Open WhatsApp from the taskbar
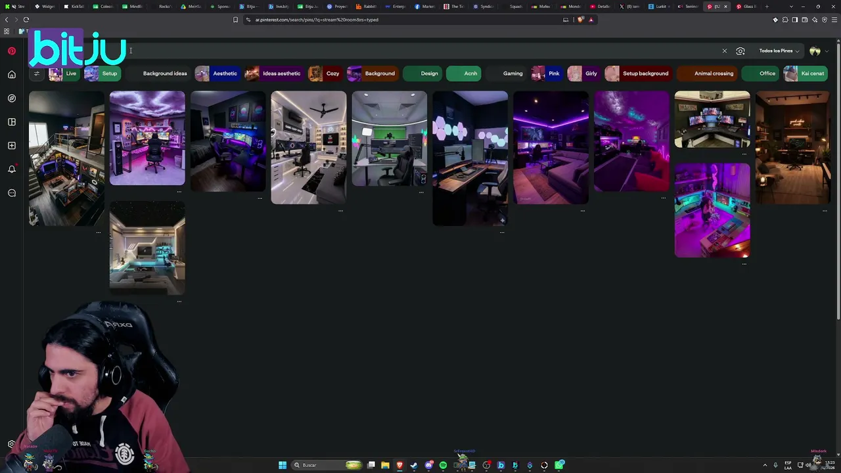The width and height of the screenshot is (841, 473). 559,465
